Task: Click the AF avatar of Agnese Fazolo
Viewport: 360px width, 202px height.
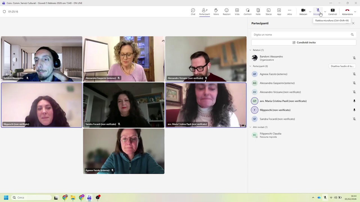Action: tap(255, 74)
